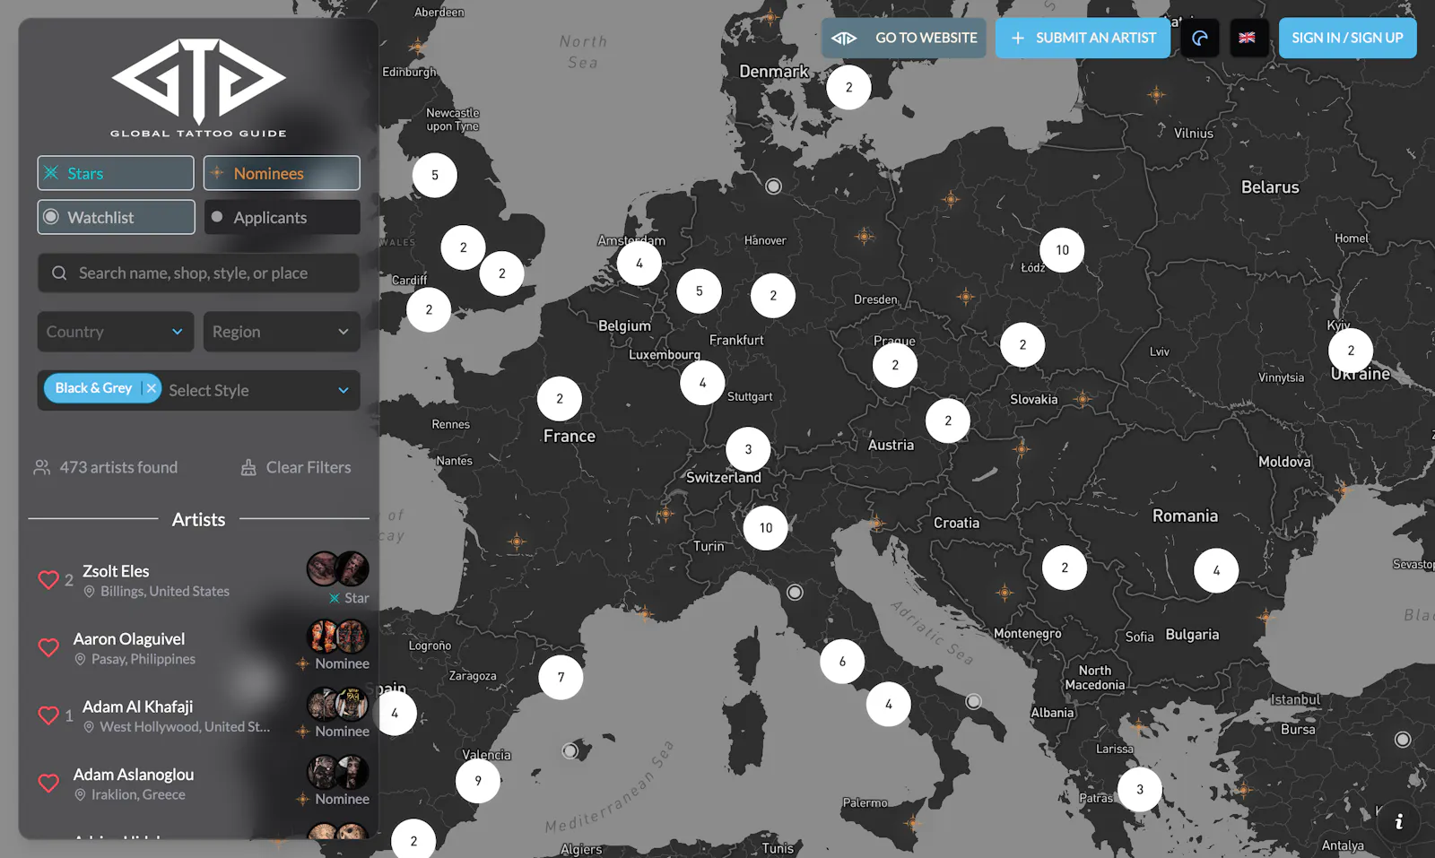This screenshot has height=858, width=1435.
Task: Remove the Black & Grey style tag
Action: pyautogui.click(x=152, y=388)
